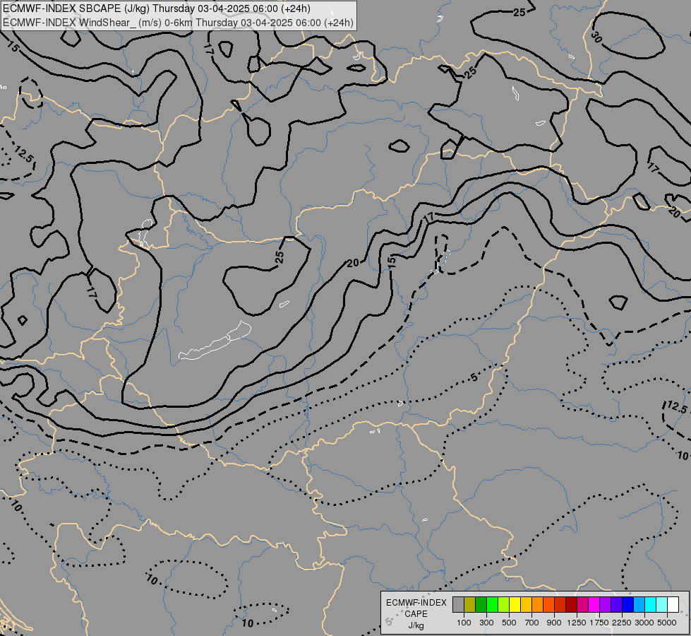Pick the sky blue swatch before 3000
691x636 pixels.
pos(639,604)
